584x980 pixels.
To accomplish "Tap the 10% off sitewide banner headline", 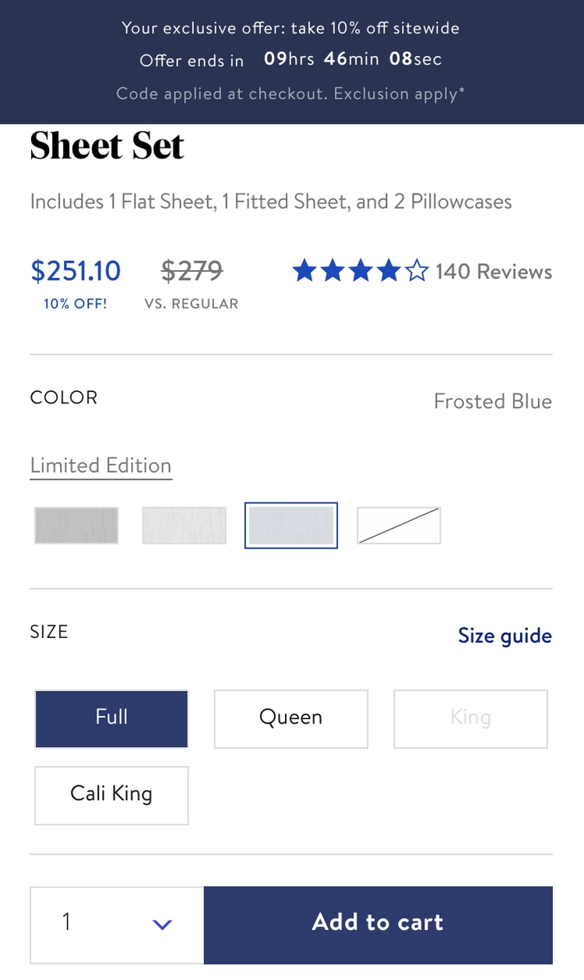I will coord(290,28).
